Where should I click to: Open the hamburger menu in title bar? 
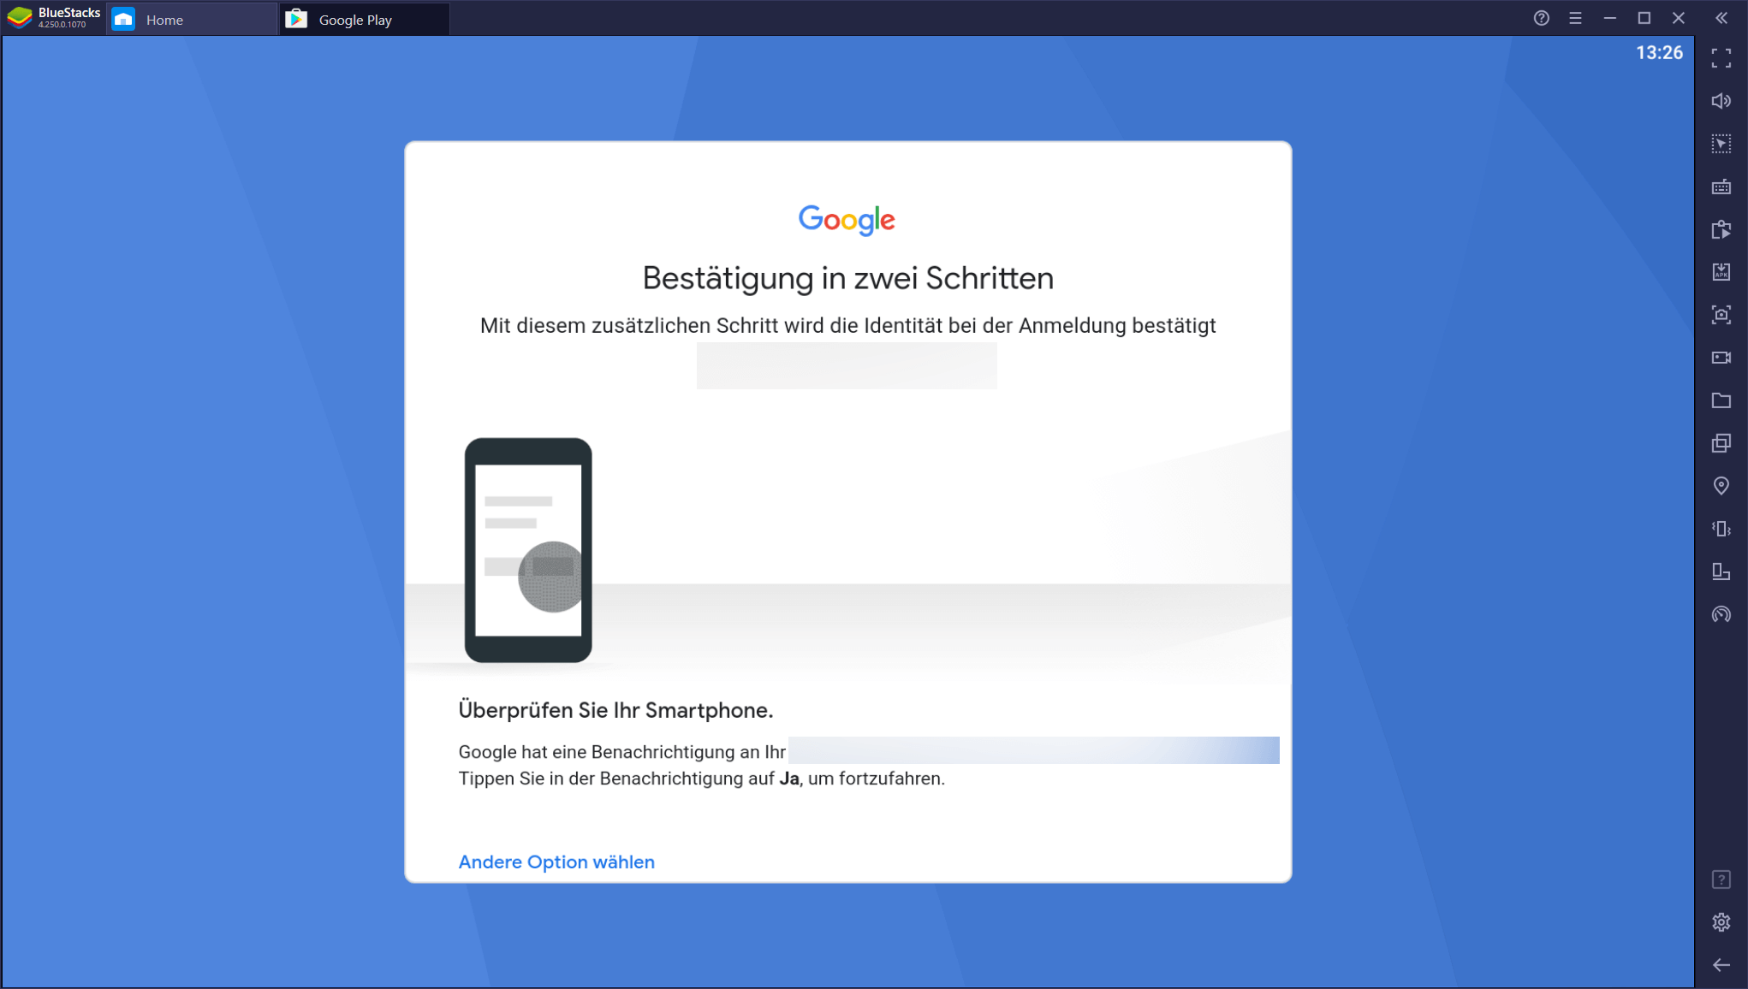1575,18
